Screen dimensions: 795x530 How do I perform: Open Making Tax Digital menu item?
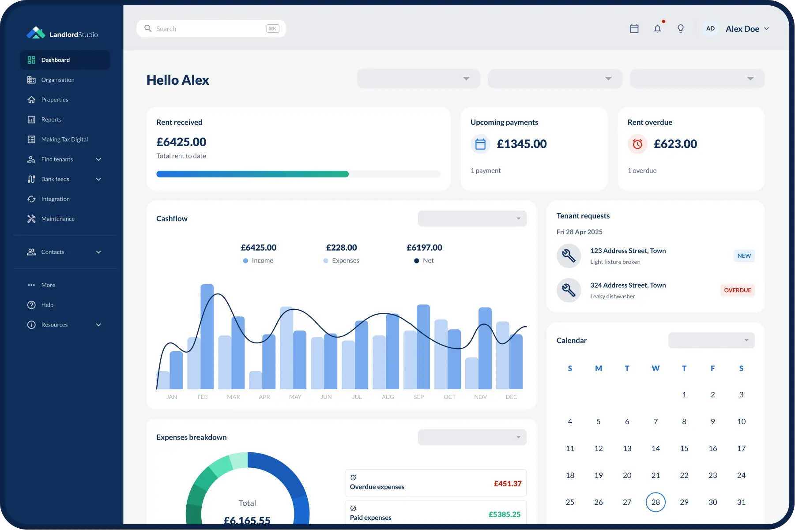click(x=65, y=139)
